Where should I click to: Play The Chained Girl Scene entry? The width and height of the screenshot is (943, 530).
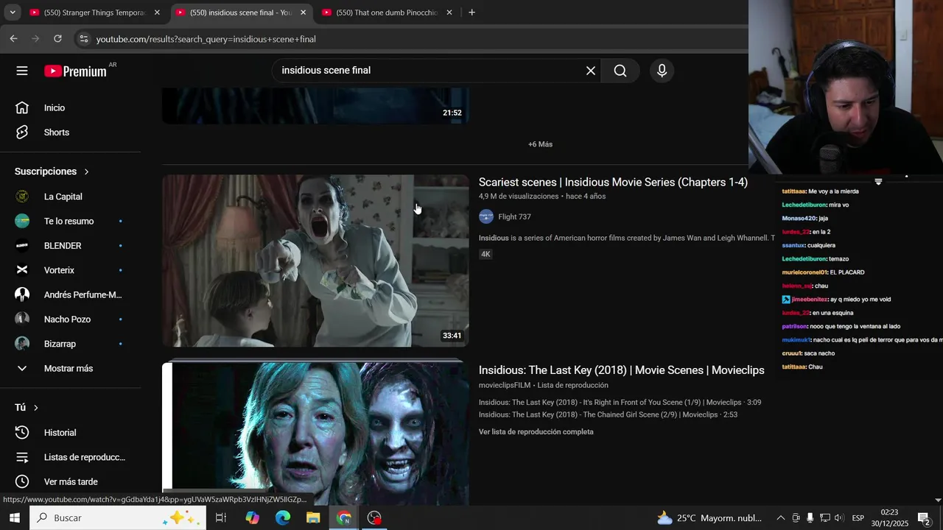pos(608,415)
